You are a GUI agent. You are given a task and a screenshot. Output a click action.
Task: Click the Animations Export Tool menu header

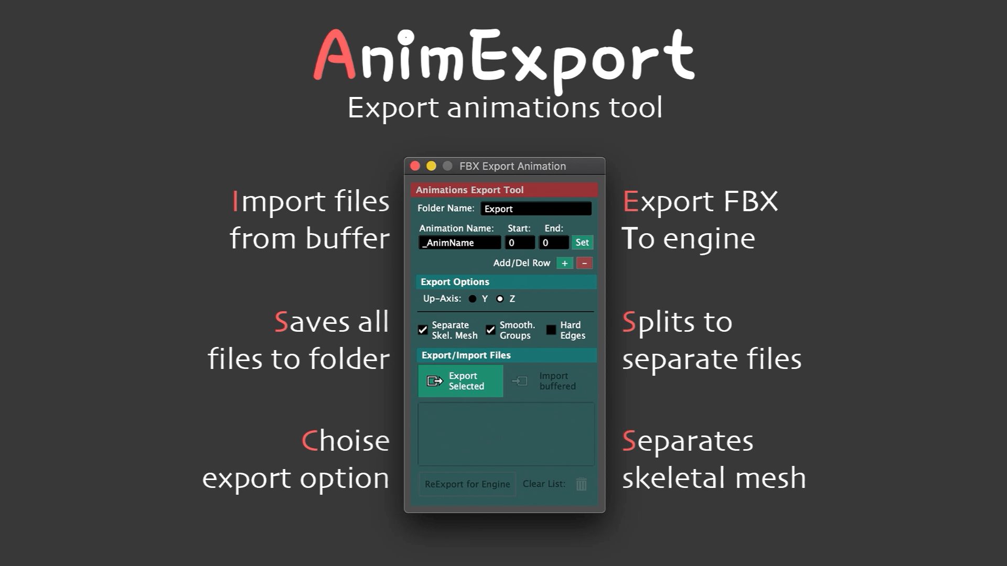tap(505, 189)
